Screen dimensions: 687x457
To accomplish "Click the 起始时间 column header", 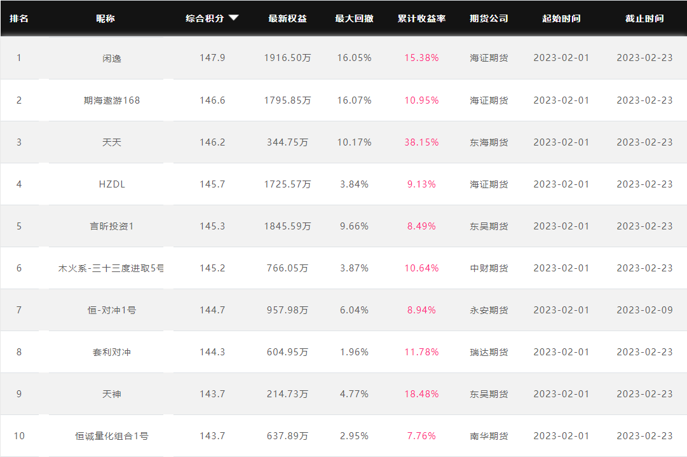I will pyautogui.click(x=561, y=18).
